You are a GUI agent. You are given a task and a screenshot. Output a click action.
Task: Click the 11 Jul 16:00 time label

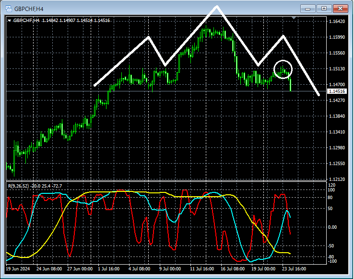point(201,269)
